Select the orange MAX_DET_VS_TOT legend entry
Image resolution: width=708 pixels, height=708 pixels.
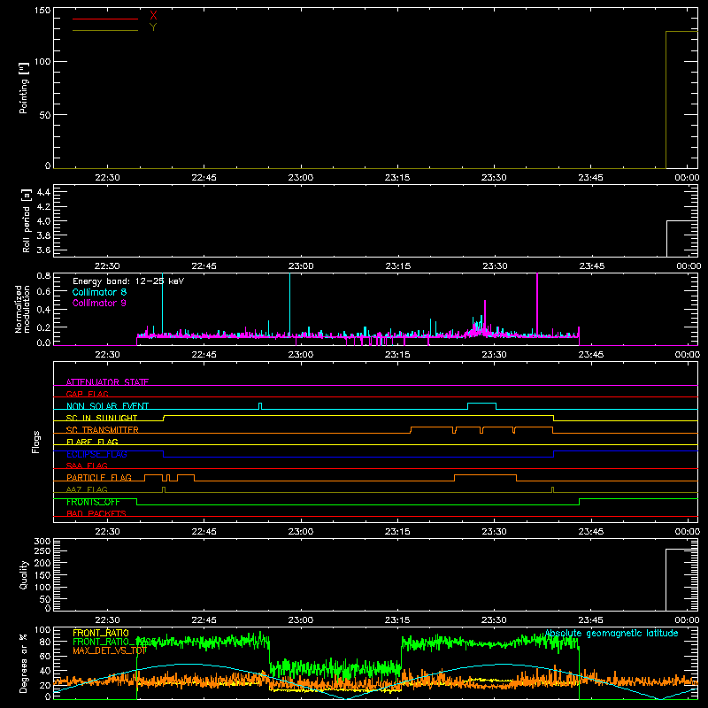point(110,650)
